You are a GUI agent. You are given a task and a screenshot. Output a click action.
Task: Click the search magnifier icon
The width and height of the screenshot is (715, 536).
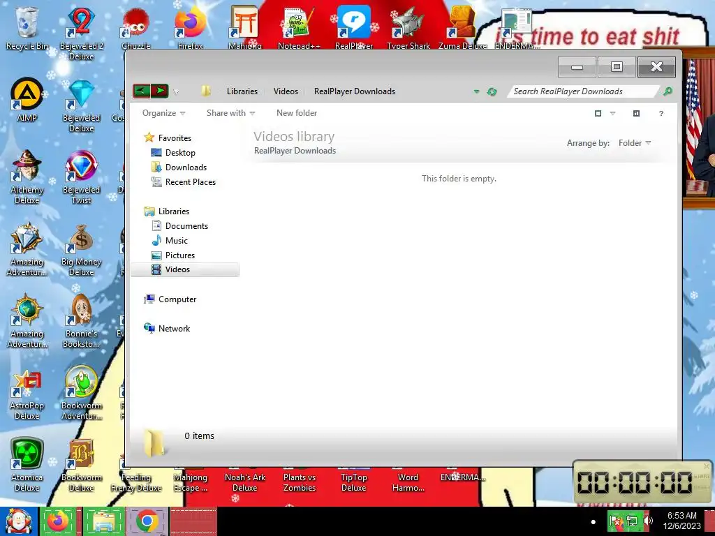(668, 91)
